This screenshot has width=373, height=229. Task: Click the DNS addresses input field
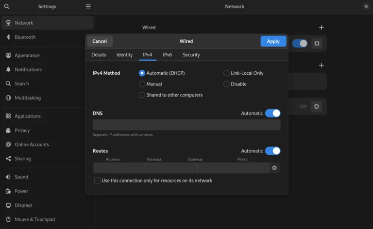tap(186, 125)
